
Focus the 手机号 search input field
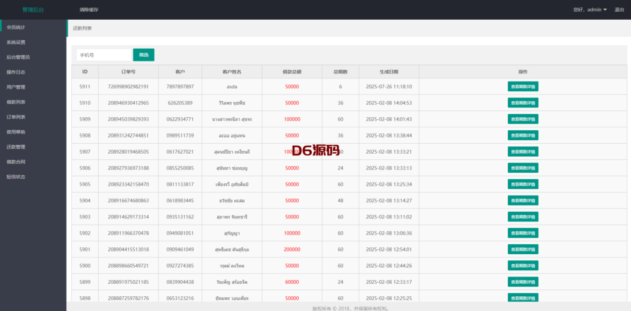[x=104, y=55]
